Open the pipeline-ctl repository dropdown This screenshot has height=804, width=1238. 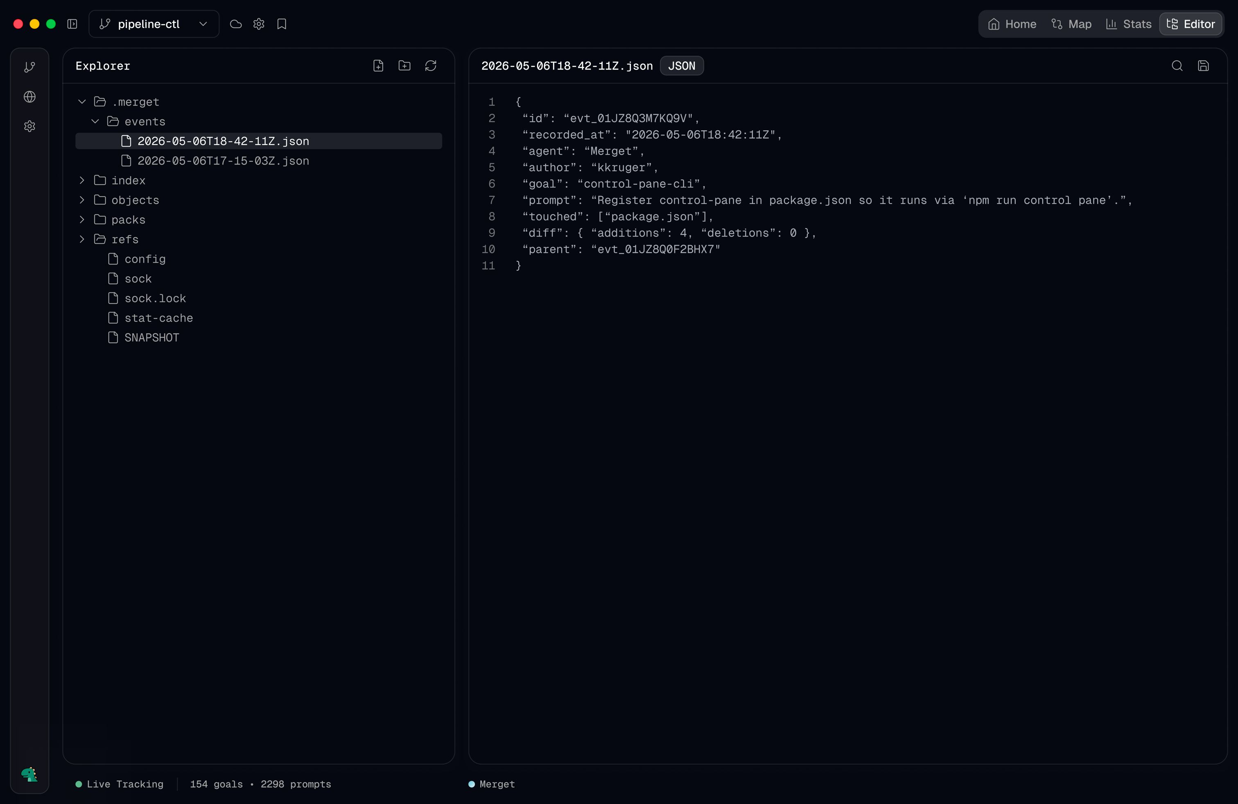pyautogui.click(x=154, y=24)
